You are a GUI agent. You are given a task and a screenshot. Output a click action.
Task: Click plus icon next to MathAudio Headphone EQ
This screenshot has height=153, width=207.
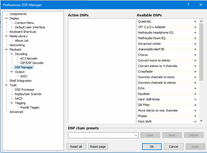tap(195, 33)
